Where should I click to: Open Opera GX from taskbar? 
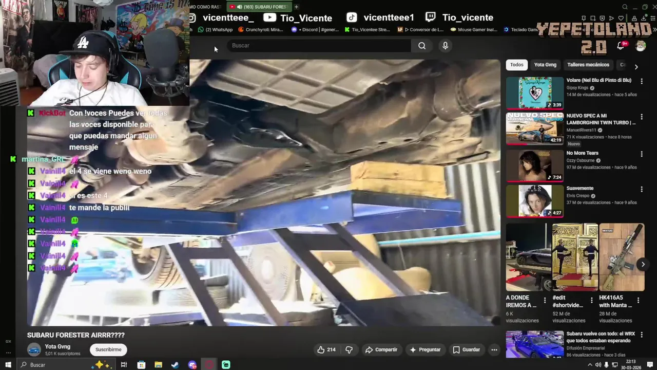209,365
